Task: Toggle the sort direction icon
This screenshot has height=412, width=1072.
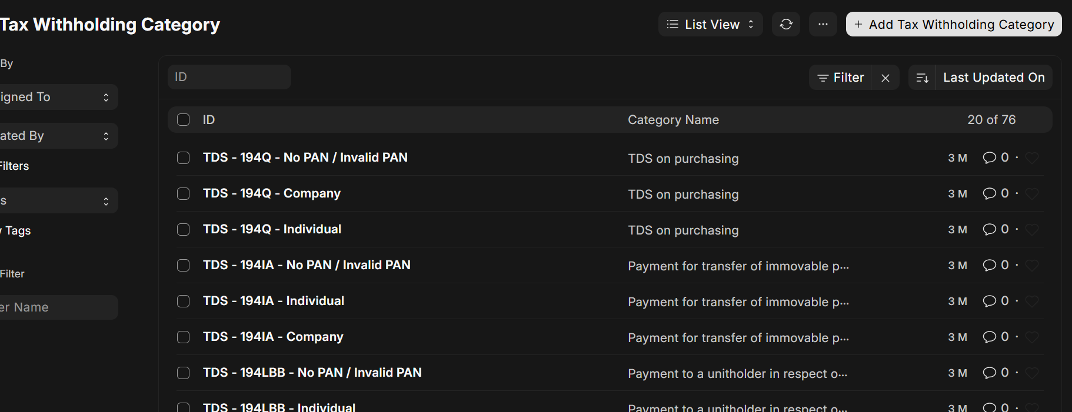Action: [x=923, y=78]
